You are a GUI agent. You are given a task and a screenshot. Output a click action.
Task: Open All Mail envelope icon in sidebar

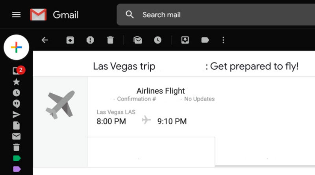tap(16, 137)
